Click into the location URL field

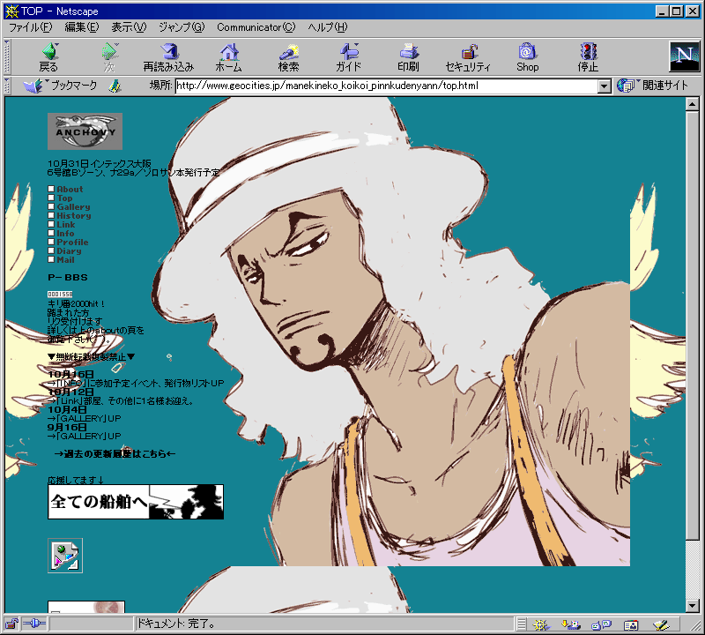click(x=387, y=86)
